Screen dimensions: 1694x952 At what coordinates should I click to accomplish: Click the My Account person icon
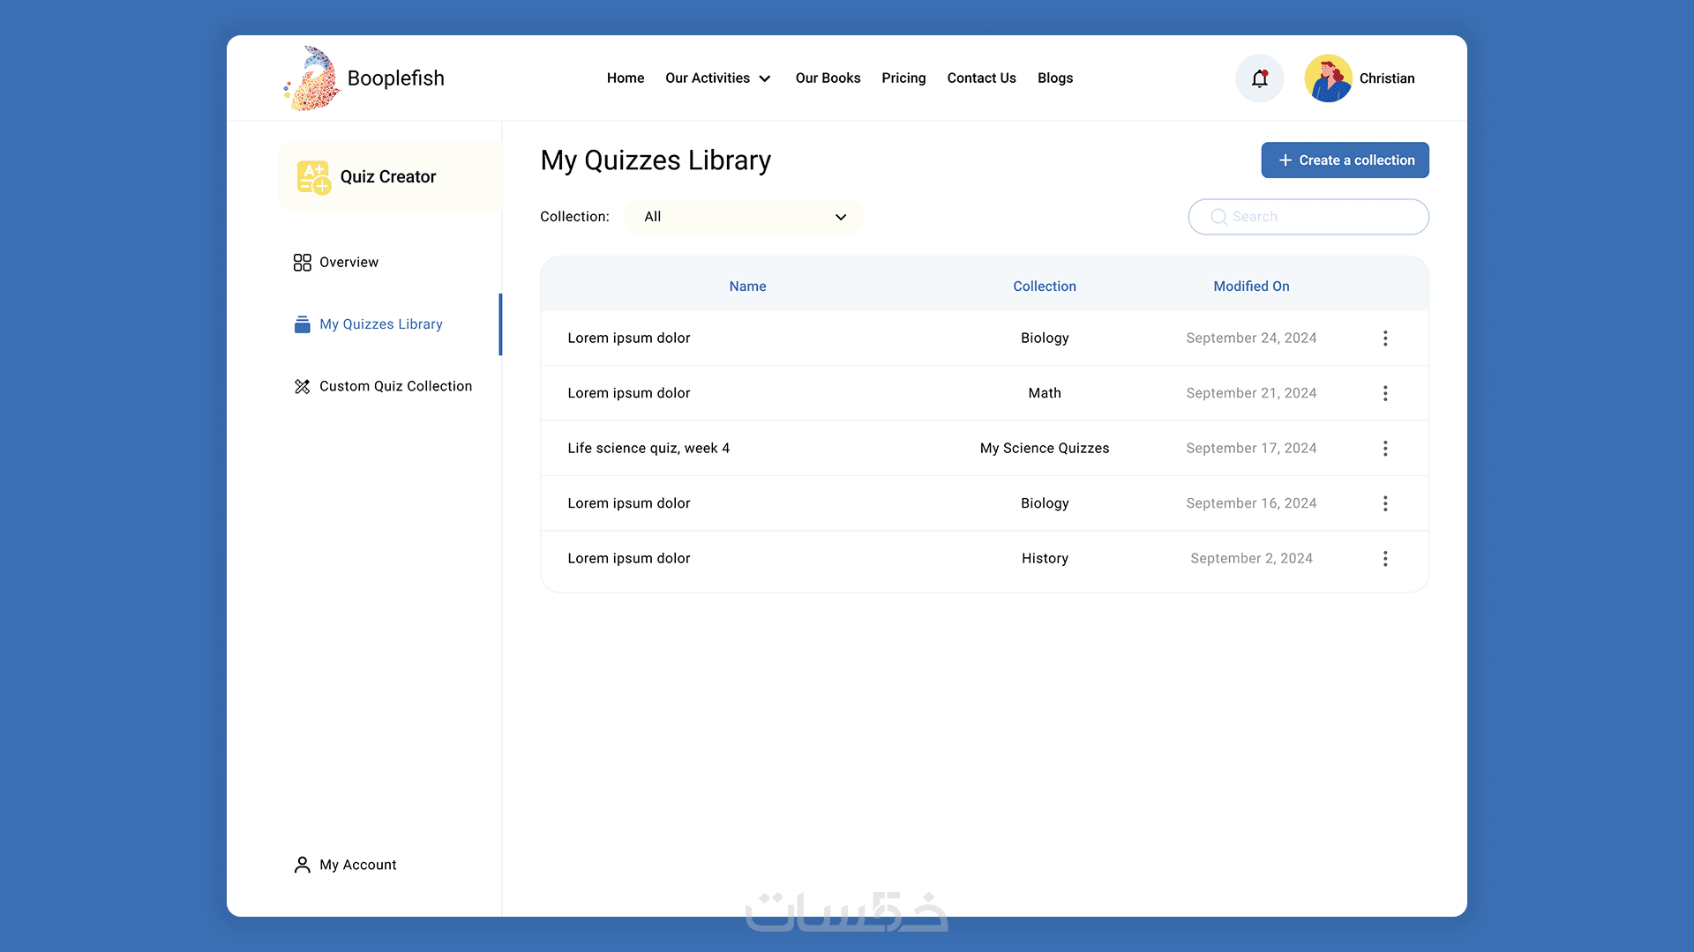pos(302,865)
